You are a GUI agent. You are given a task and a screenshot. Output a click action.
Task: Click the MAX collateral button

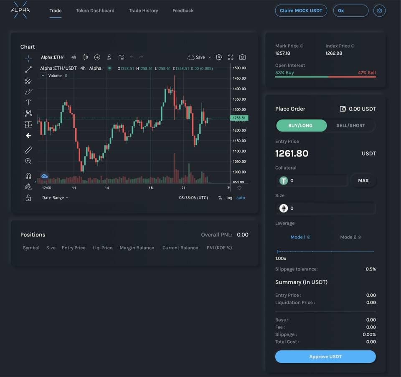click(363, 181)
